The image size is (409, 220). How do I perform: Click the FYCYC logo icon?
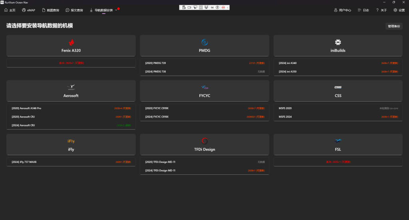coord(204,87)
